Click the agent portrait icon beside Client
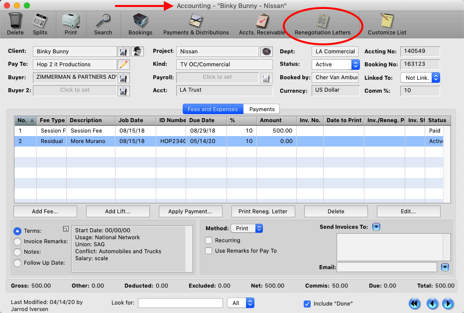The image size is (464, 313). [137, 51]
